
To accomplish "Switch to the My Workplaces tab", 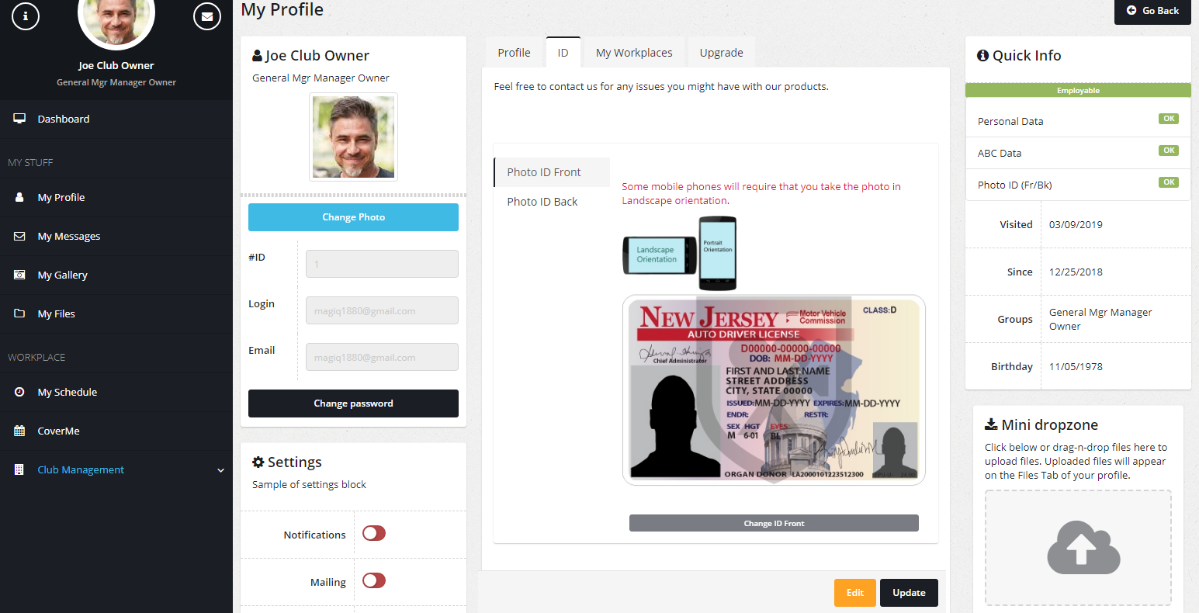I will click(633, 53).
